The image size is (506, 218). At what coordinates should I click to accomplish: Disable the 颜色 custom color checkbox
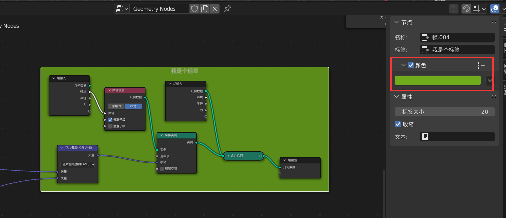click(x=411, y=65)
